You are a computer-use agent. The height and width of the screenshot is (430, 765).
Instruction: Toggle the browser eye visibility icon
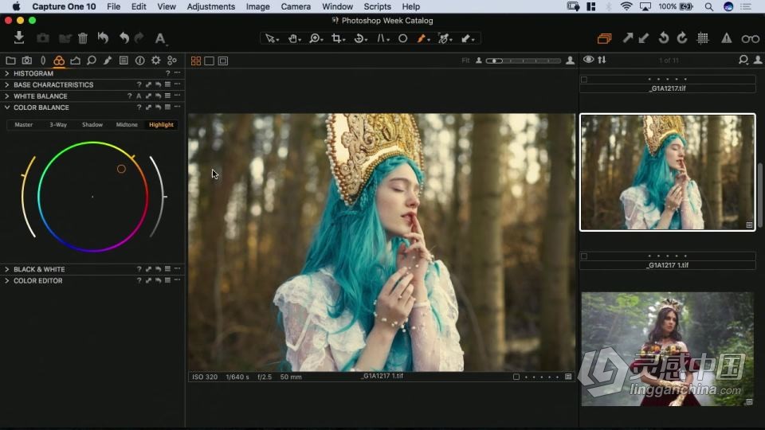[588, 60]
